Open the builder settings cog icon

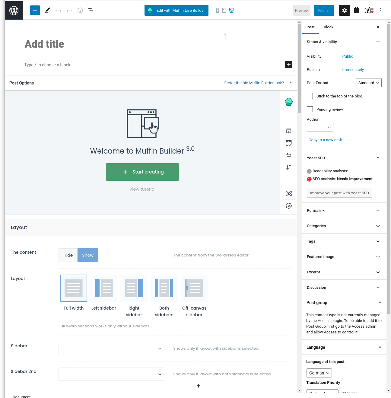point(289,206)
